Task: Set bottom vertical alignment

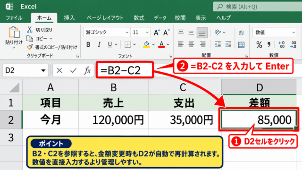Action: [202, 33]
